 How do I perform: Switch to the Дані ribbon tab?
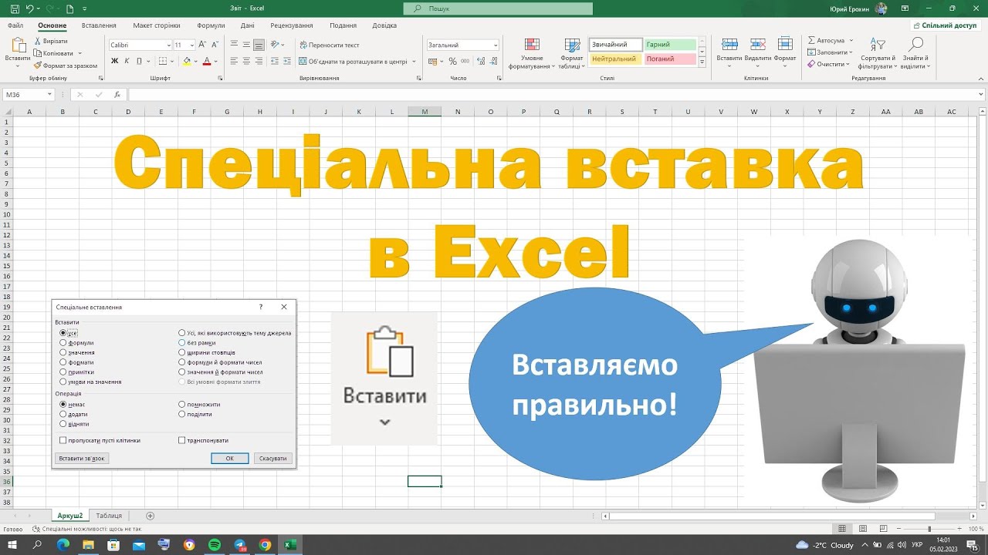[x=247, y=25]
